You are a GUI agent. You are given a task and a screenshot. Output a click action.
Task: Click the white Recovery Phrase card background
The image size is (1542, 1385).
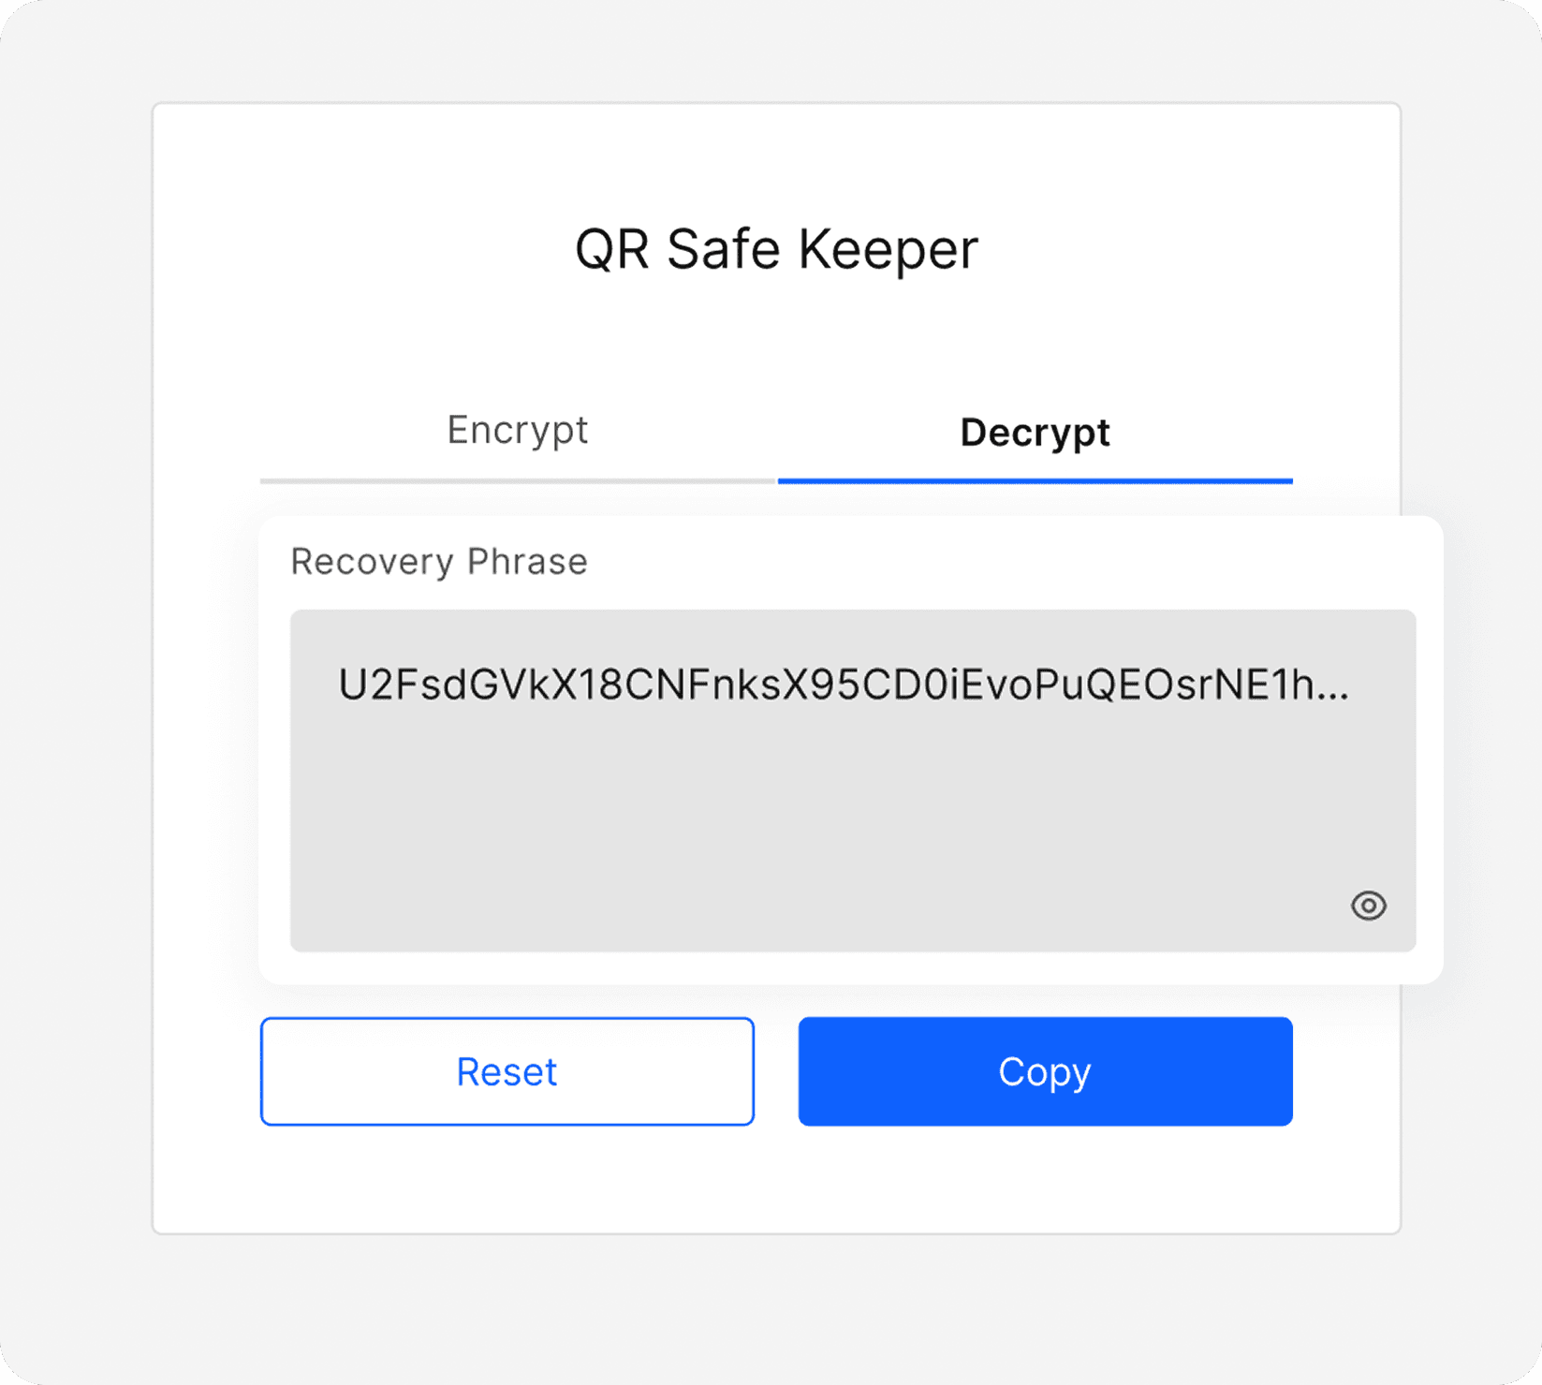click(x=936, y=560)
